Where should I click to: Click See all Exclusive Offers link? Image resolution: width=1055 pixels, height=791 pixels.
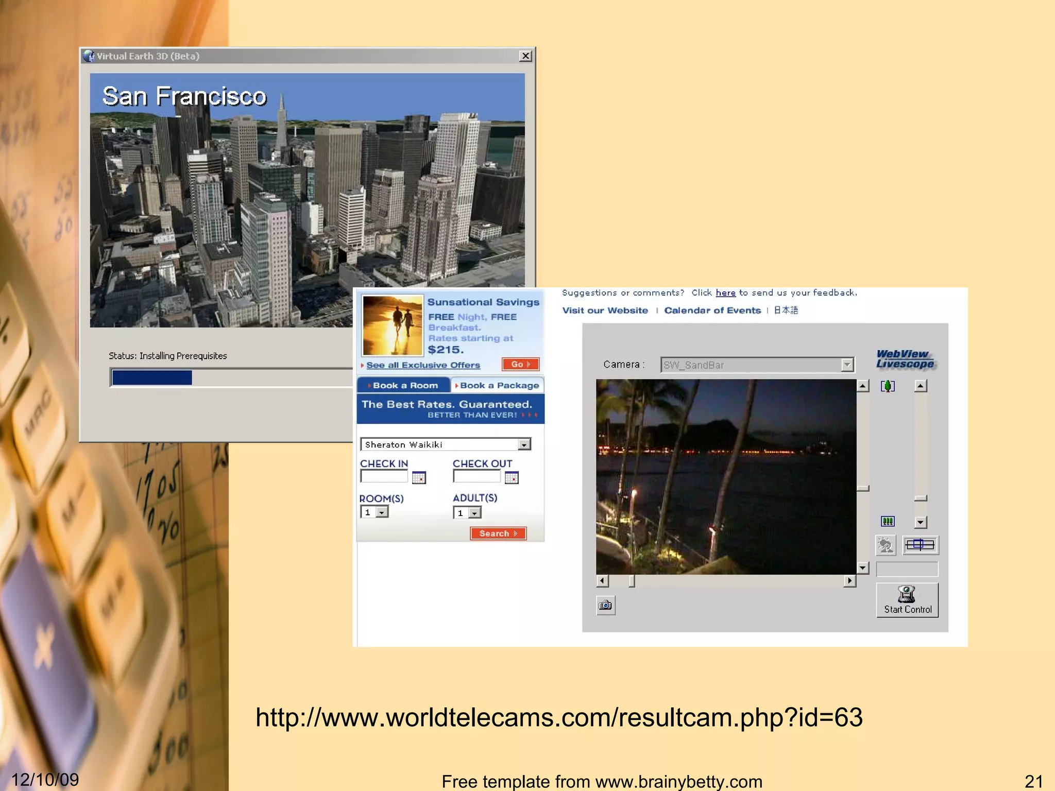(423, 365)
